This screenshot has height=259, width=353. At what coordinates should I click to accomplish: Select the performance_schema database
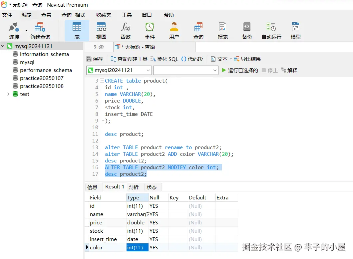(x=46, y=70)
